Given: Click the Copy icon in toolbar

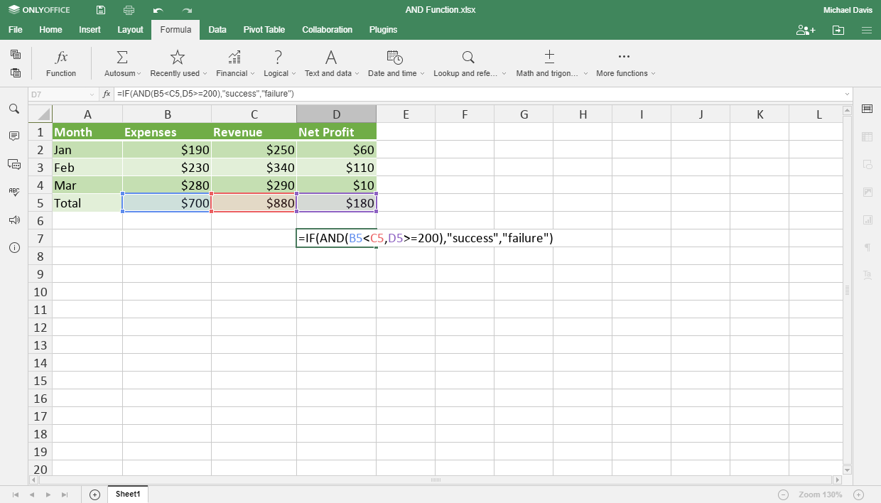Looking at the screenshot, I should pos(16,55).
